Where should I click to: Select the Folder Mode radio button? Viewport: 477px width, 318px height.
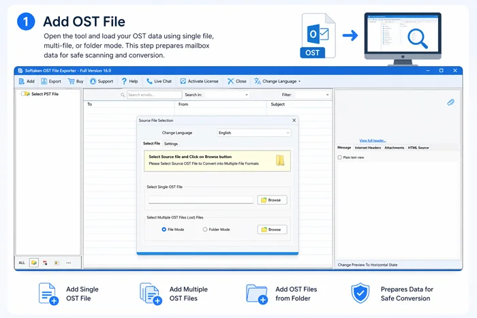pyautogui.click(x=205, y=229)
